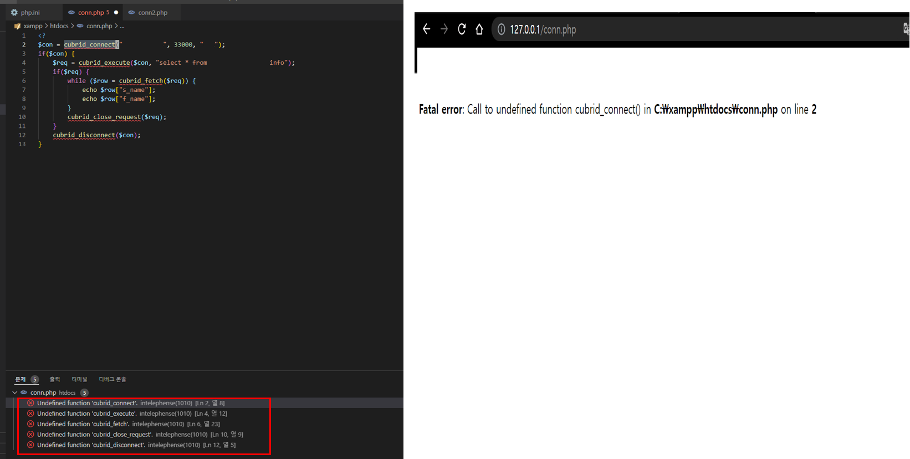Click the Fatal error message in browser
This screenshot has height=459, width=910.
(x=617, y=110)
